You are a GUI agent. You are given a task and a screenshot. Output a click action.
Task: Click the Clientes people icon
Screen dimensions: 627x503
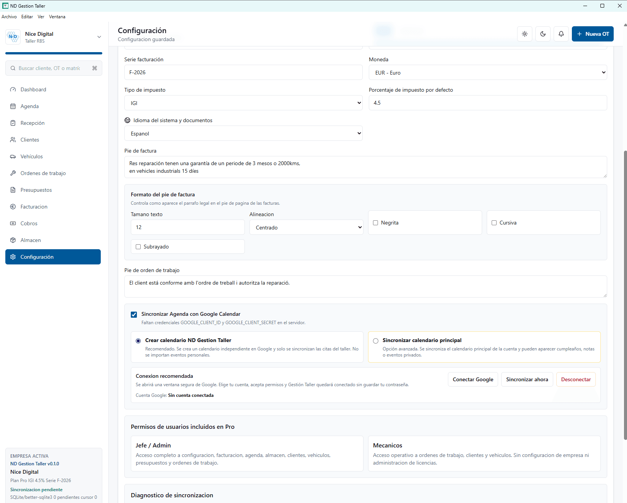click(13, 140)
